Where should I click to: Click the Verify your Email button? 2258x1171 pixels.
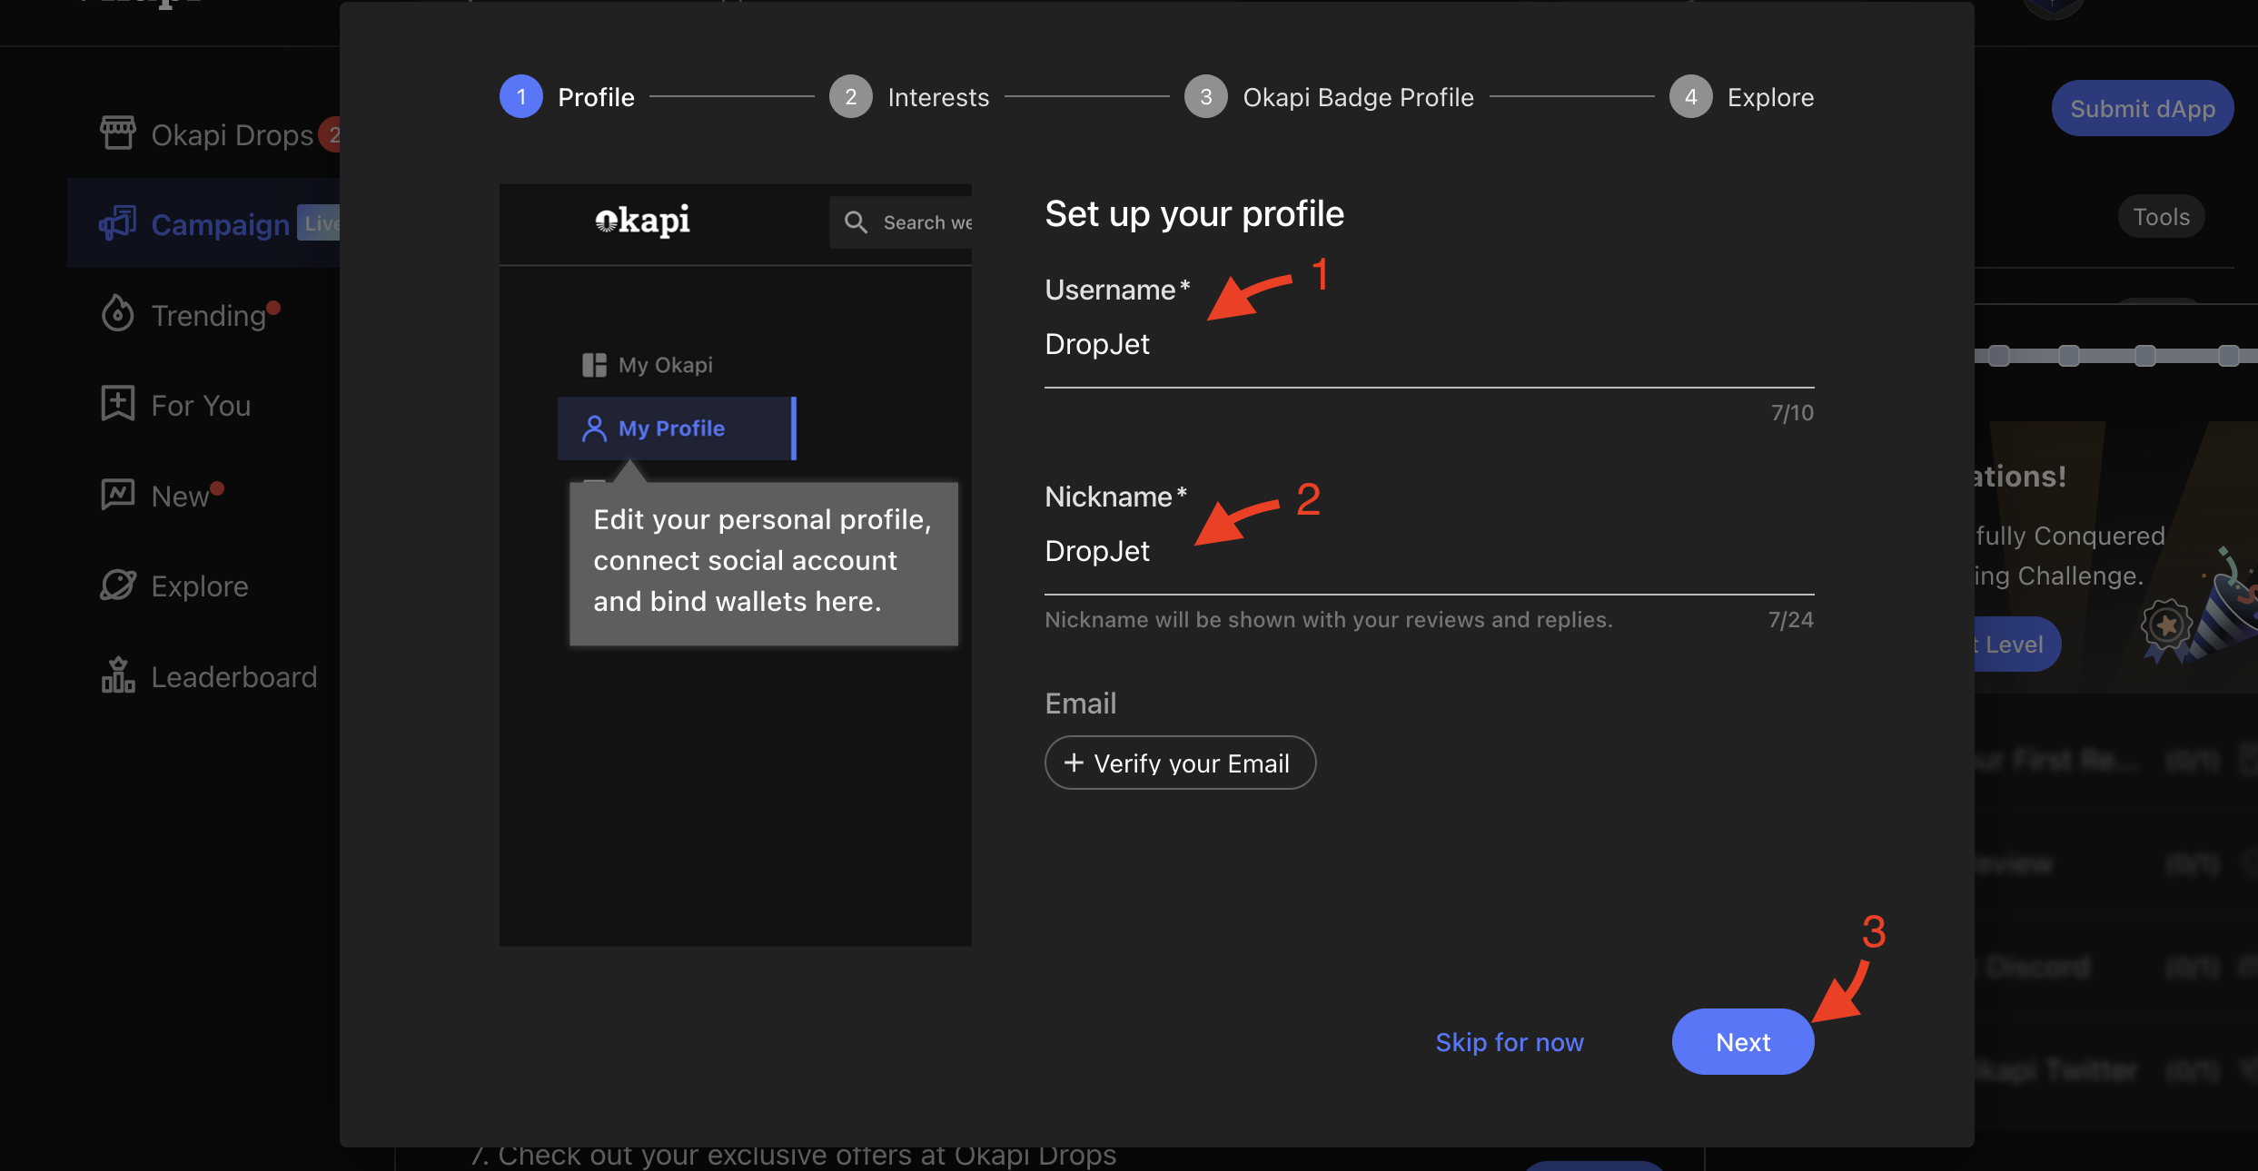click(x=1180, y=763)
